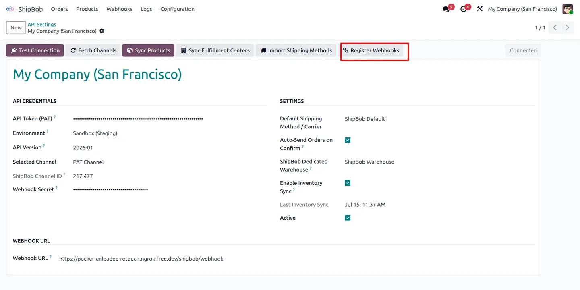
Task: Open the record actions gear icon
Action: [x=102, y=31]
